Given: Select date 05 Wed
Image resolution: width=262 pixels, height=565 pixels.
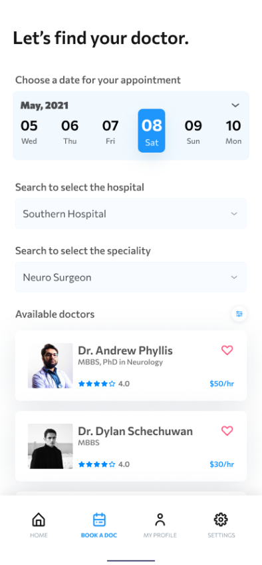Looking at the screenshot, I should pos(29,131).
